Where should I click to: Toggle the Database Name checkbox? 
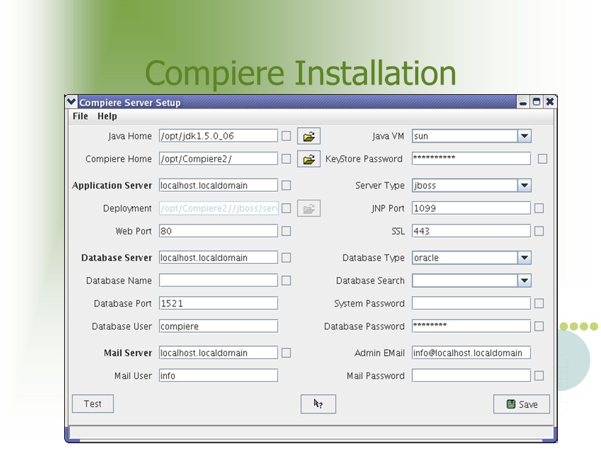(286, 281)
